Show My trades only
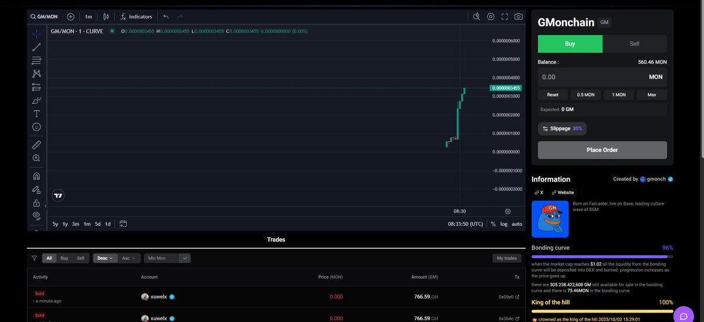The image size is (704, 322). (506, 258)
